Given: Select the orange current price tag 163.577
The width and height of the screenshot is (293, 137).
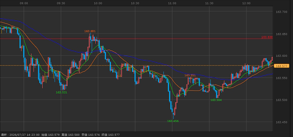Looking at the screenshot, I should point(281,66).
